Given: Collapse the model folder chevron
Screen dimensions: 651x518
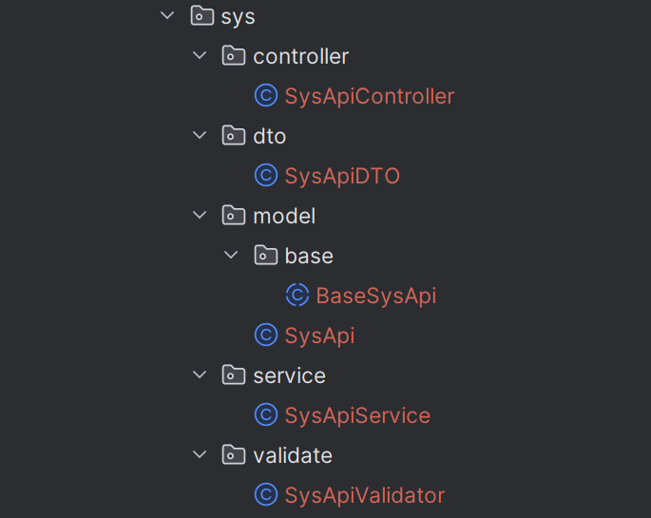Looking at the screenshot, I should (x=200, y=216).
